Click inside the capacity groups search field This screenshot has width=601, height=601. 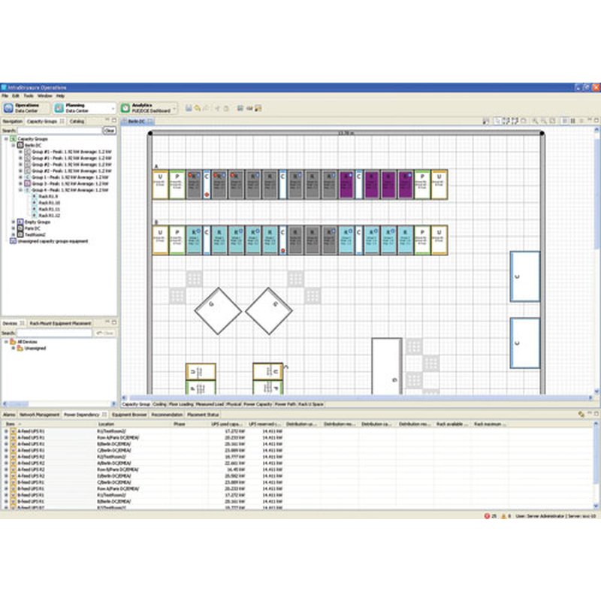click(x=60, y=130)
